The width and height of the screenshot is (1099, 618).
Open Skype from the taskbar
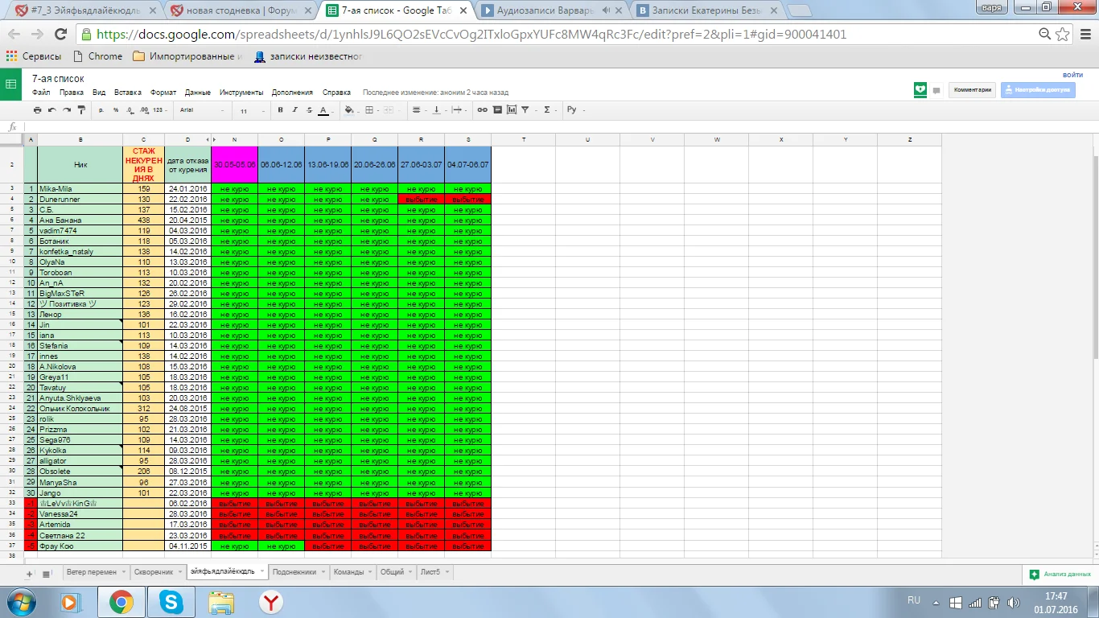171,601
